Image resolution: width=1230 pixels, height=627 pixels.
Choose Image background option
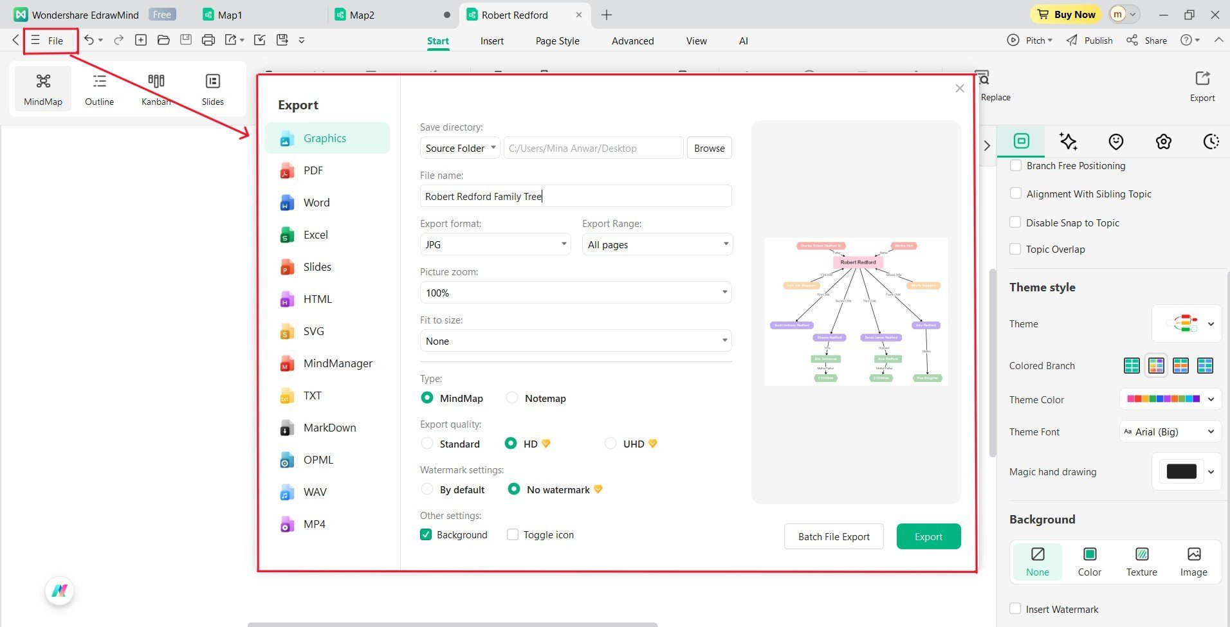pyautogui.click(x=1194, y=561)
